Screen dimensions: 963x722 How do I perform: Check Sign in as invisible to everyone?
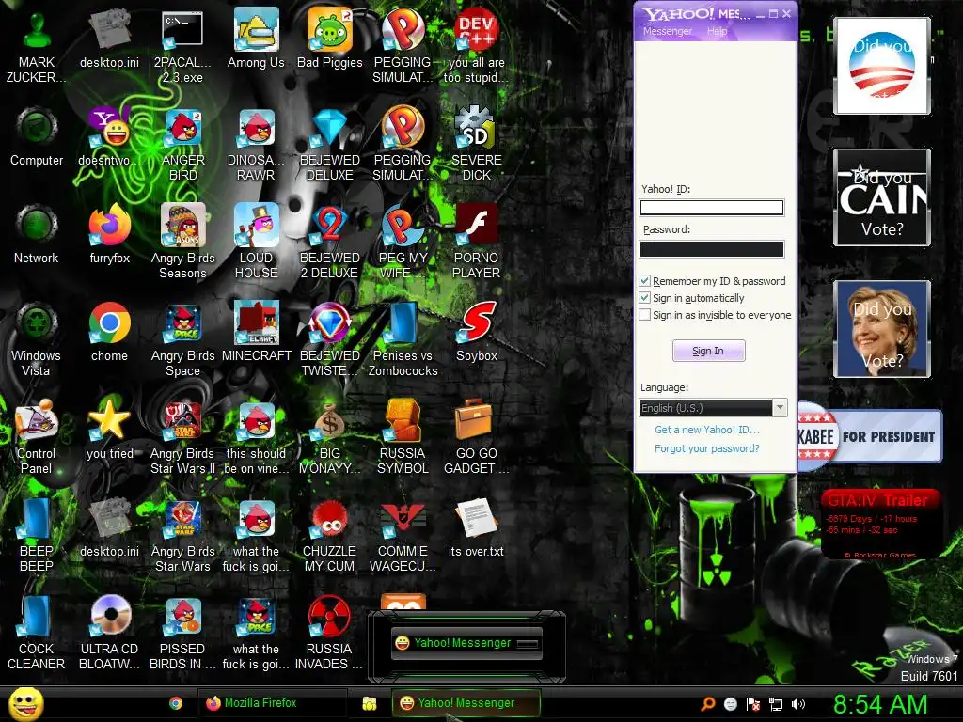[644, 315]
